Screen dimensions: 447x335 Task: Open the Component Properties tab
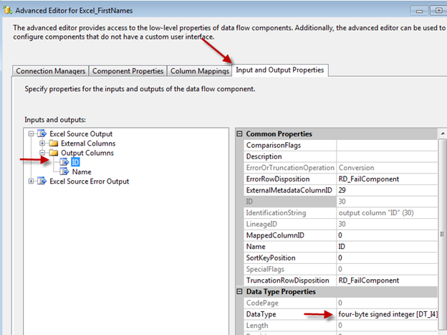point(128,71)
